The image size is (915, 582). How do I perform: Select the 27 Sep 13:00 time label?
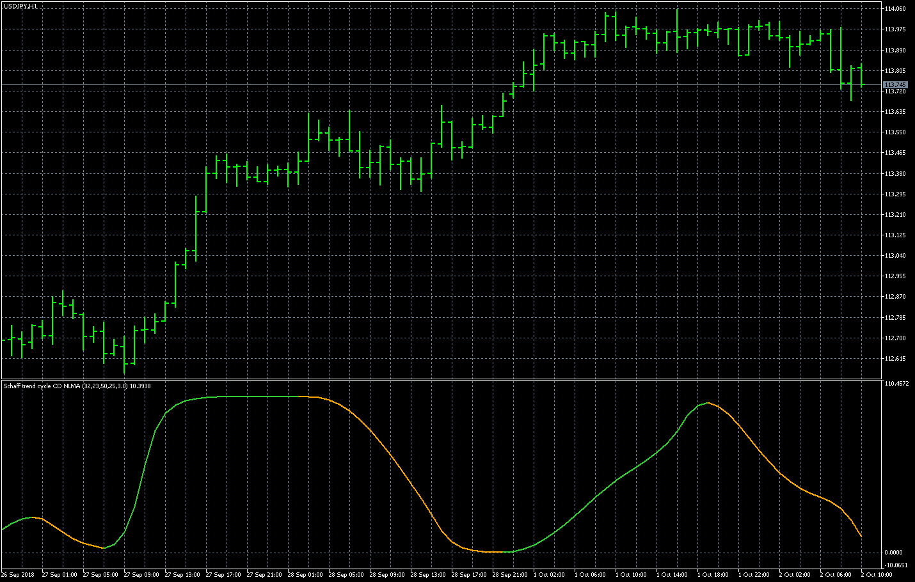point(182,575)
